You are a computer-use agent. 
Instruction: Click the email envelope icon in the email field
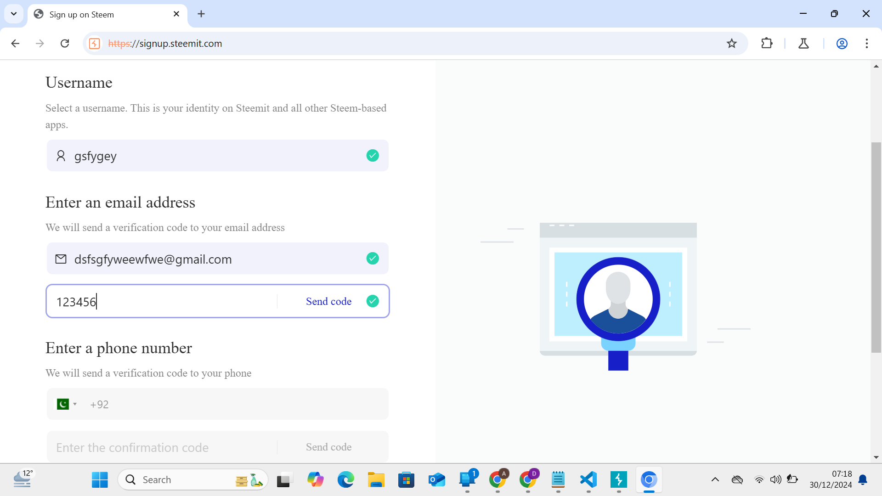pyautogui.click(x=61, y=259)
